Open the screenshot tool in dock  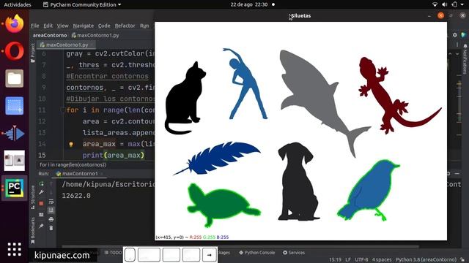point(14,105)
